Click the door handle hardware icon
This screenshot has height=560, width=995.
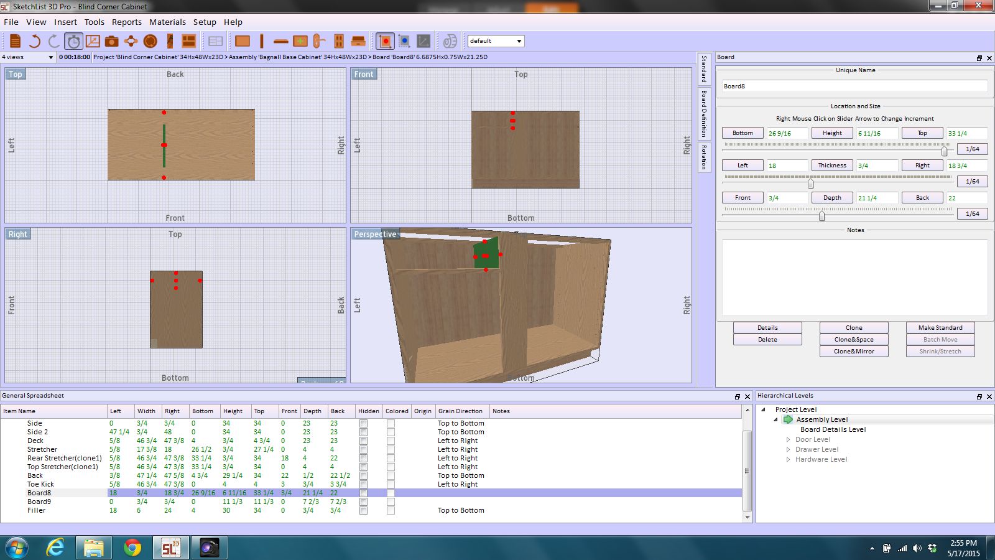(319, 41)
